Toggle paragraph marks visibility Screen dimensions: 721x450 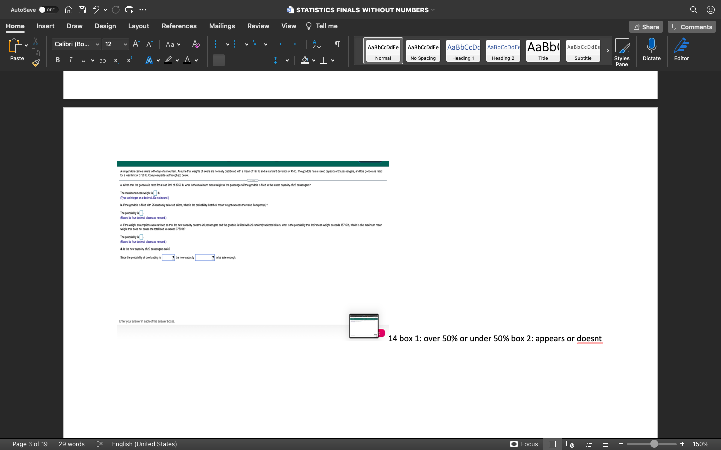click(x=337, y=44)
